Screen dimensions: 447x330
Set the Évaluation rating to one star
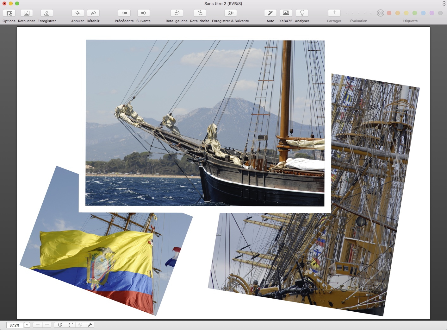tap(347, 13)
